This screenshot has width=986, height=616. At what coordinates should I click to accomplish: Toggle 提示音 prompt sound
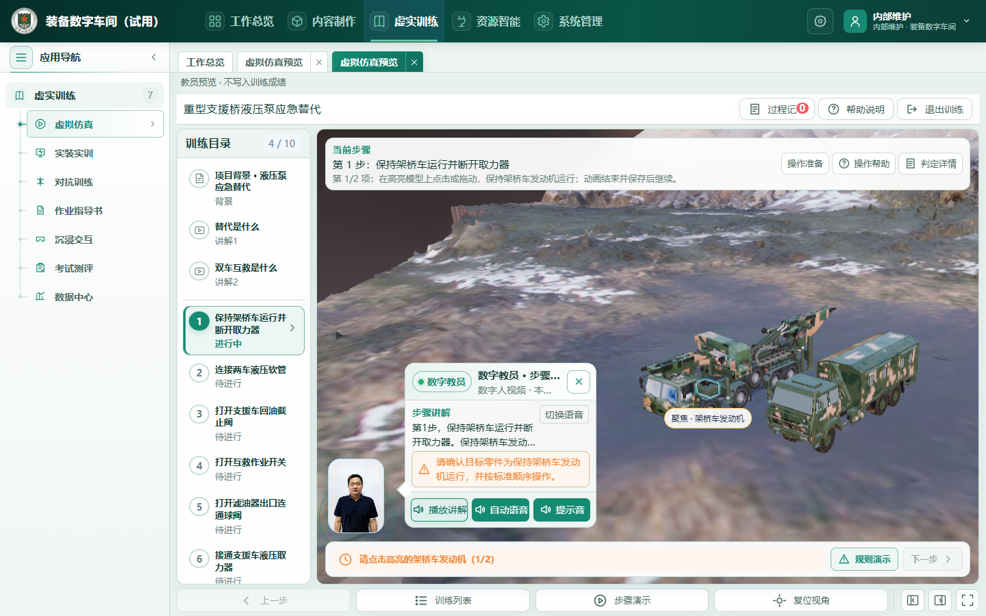coord(561,510)
